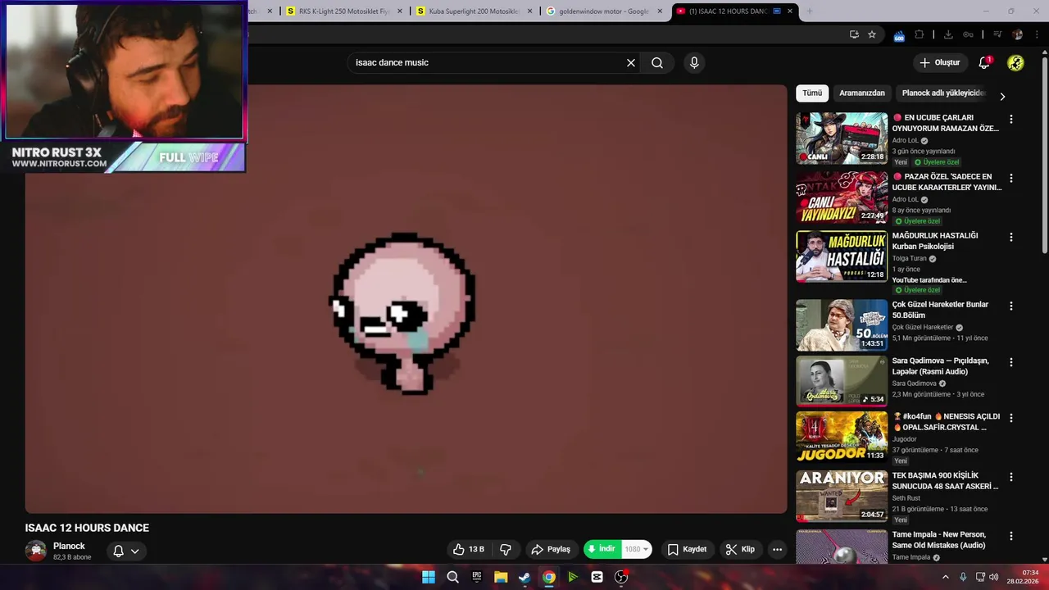
Task: Open a new browser tab
Action: coord(810,11)
